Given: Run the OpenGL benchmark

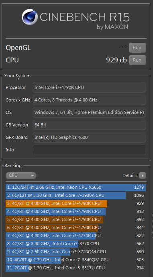Looking at the screenshot, I should (137, 48).
